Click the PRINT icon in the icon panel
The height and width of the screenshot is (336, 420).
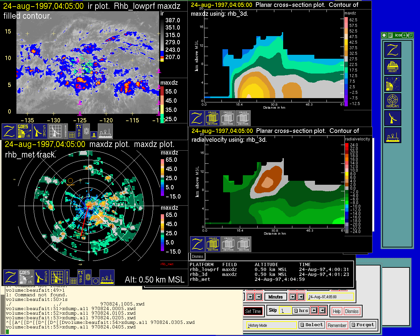(392, 67)
